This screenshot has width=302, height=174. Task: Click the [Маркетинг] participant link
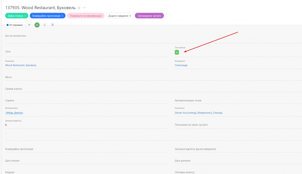coord(205,113)
